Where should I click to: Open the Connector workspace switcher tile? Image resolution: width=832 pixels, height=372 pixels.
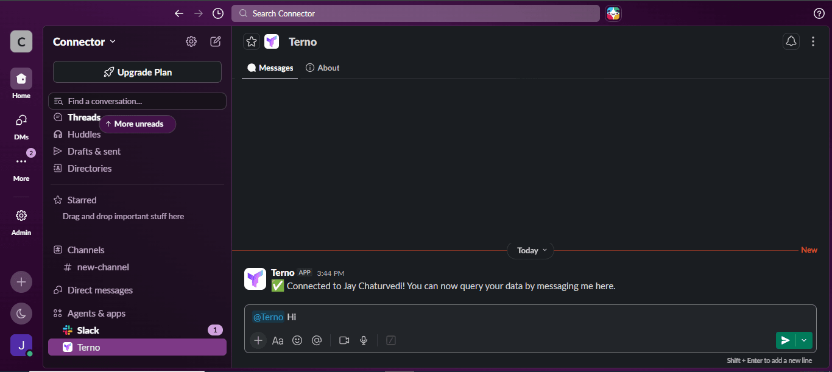pyautogui.click(x=21, y=41)
